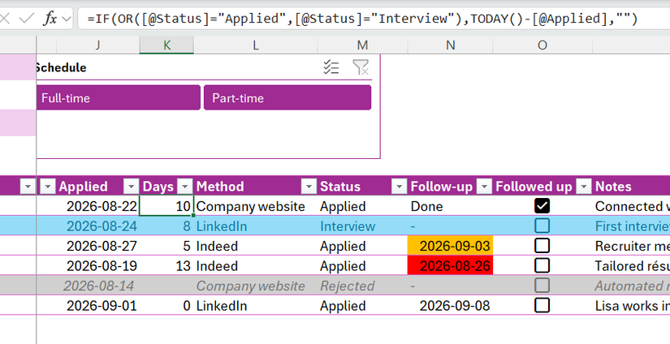
Task: Click the Schedule slicer title
Action: pyautogui.click(x=62, y=67)
